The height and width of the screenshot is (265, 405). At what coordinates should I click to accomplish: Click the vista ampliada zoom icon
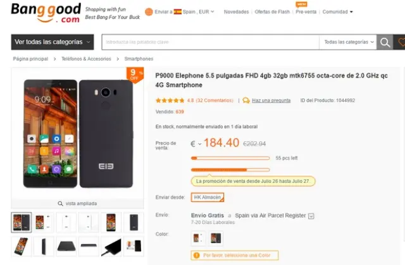pos(60,204)
